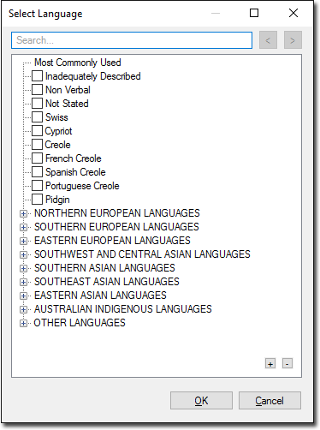
Task: Check the French Creole box
Action: [x=37, y=158]
